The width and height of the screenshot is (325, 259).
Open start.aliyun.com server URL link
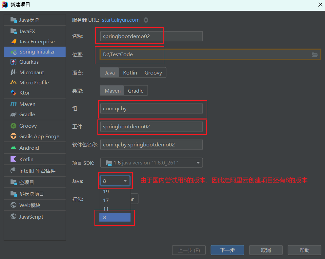pos(121,20)
